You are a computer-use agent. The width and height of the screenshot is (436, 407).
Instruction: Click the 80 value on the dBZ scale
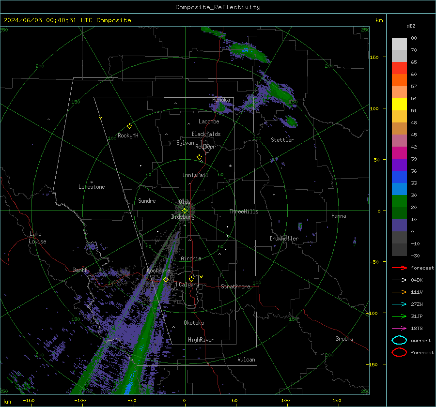[x=414, y=38]
